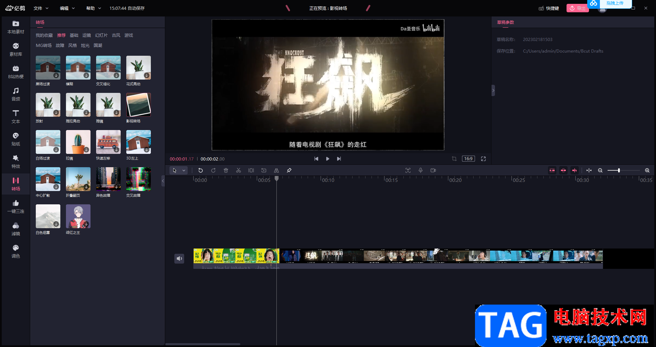Click the 草稿参数 panel title
This screenshot has width=656, height=347.
[x=506, y=22]
